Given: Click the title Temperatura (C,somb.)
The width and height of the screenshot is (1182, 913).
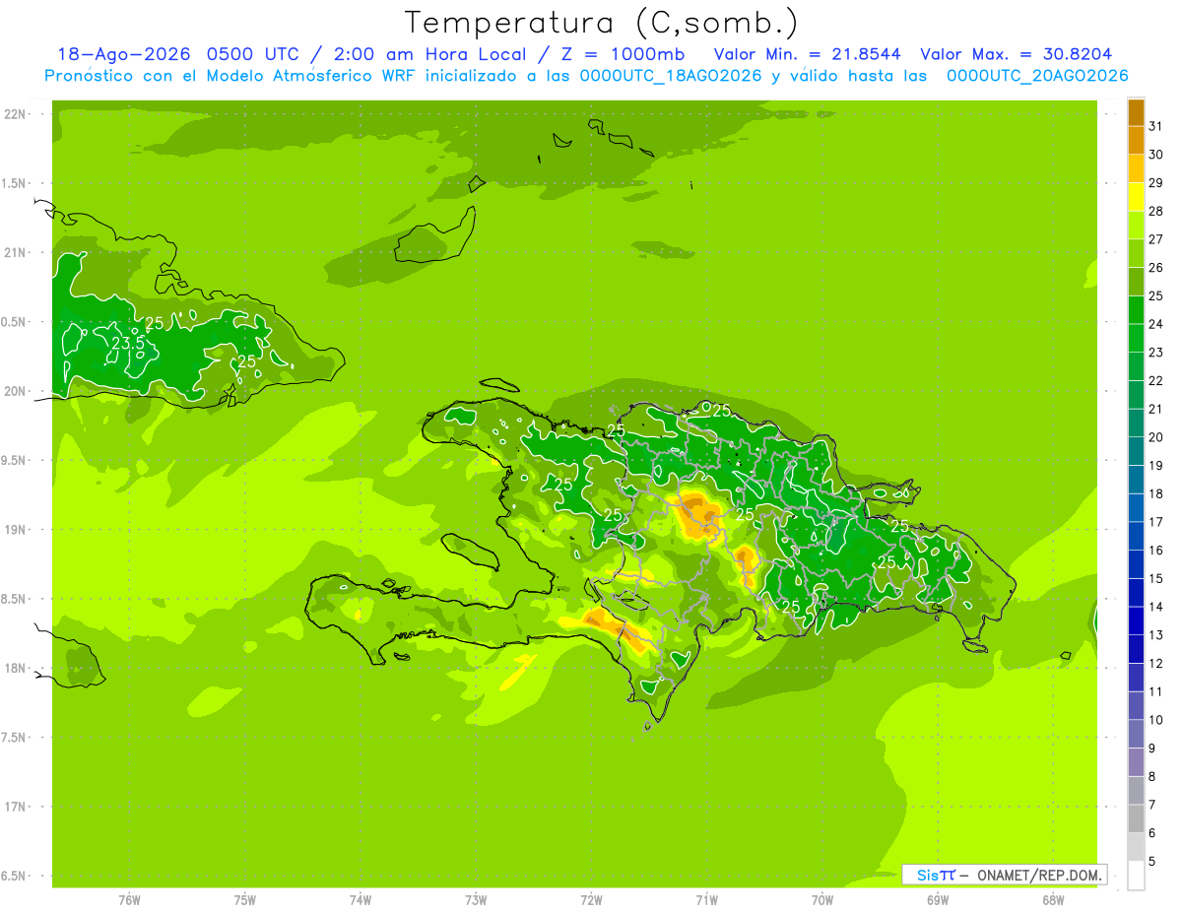Looking at the screenshot, I should coord(601,23).
